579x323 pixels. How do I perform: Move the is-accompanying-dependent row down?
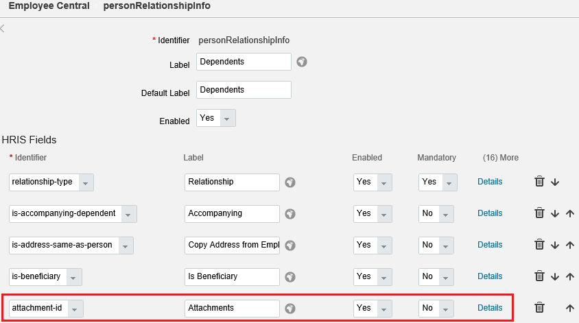554,214
